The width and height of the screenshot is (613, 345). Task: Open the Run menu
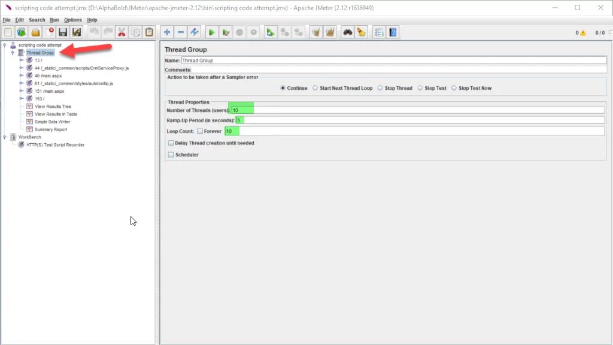(54, 20)
